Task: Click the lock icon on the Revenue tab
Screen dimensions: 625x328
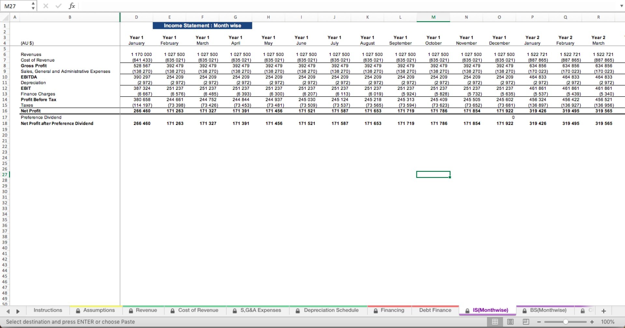Action: (x=131, y=310)
